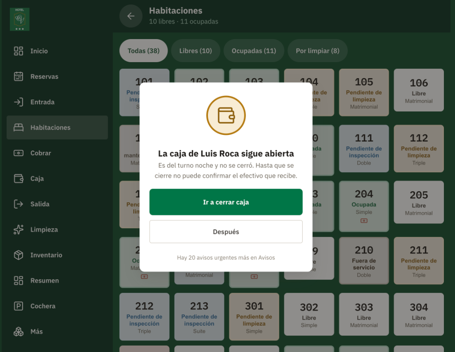The image size is (455, 352).
Task: Click the Salida check-out arrow icon
Action: 19,204
